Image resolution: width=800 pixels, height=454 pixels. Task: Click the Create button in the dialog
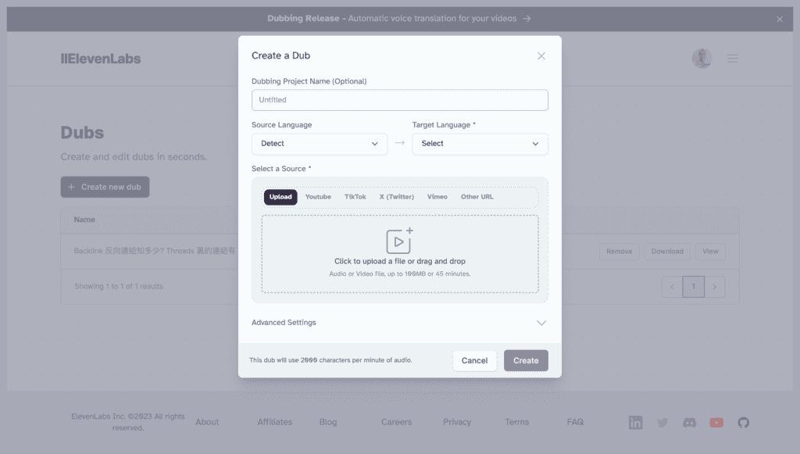(526, 361)
